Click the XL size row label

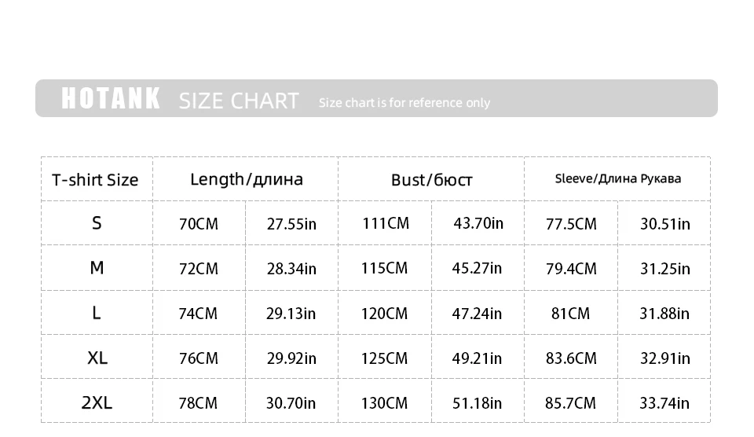click(97, 358)
